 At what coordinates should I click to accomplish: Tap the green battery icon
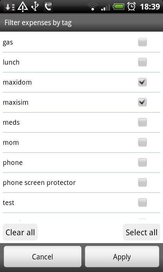[119, 7]
